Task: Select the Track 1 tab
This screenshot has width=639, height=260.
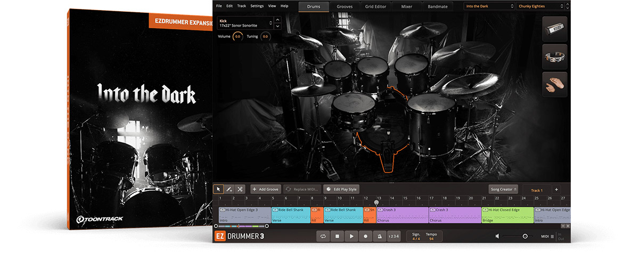Action: [537, 190]
